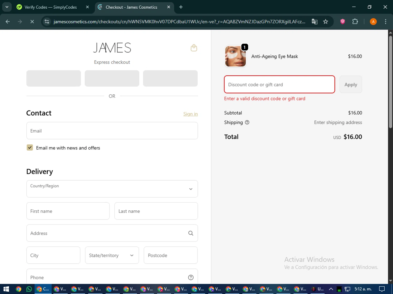Open the tab search dropdown arrow
Screen dimensions: 393x294
click(7, 7)
